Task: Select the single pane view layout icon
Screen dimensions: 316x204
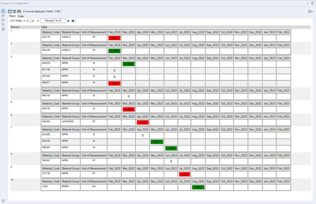Action: (x=10, y=11)
